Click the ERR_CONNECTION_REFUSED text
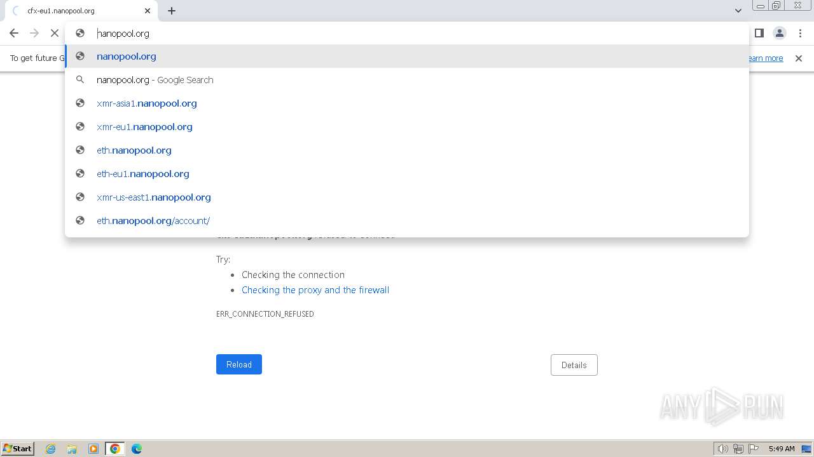This screenshot has height=457, width=814. [x=265, y=314]
